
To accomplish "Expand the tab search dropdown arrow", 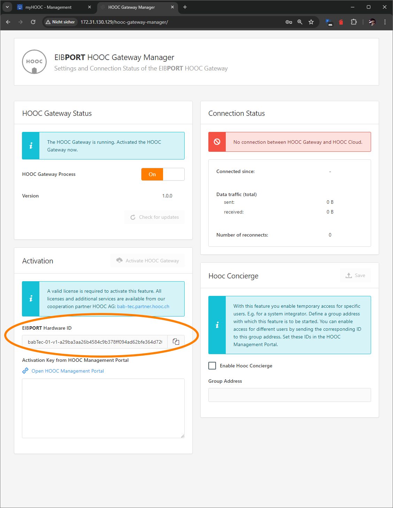I will (7, 7).
